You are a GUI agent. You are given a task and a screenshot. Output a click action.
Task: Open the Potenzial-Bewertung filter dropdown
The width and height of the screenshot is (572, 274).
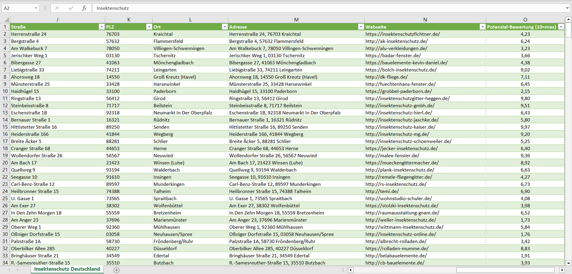(561, 27)
